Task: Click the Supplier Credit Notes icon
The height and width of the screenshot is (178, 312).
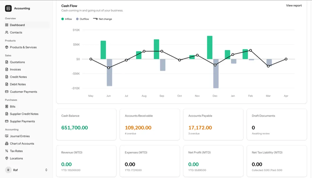Action: [7, 114]
